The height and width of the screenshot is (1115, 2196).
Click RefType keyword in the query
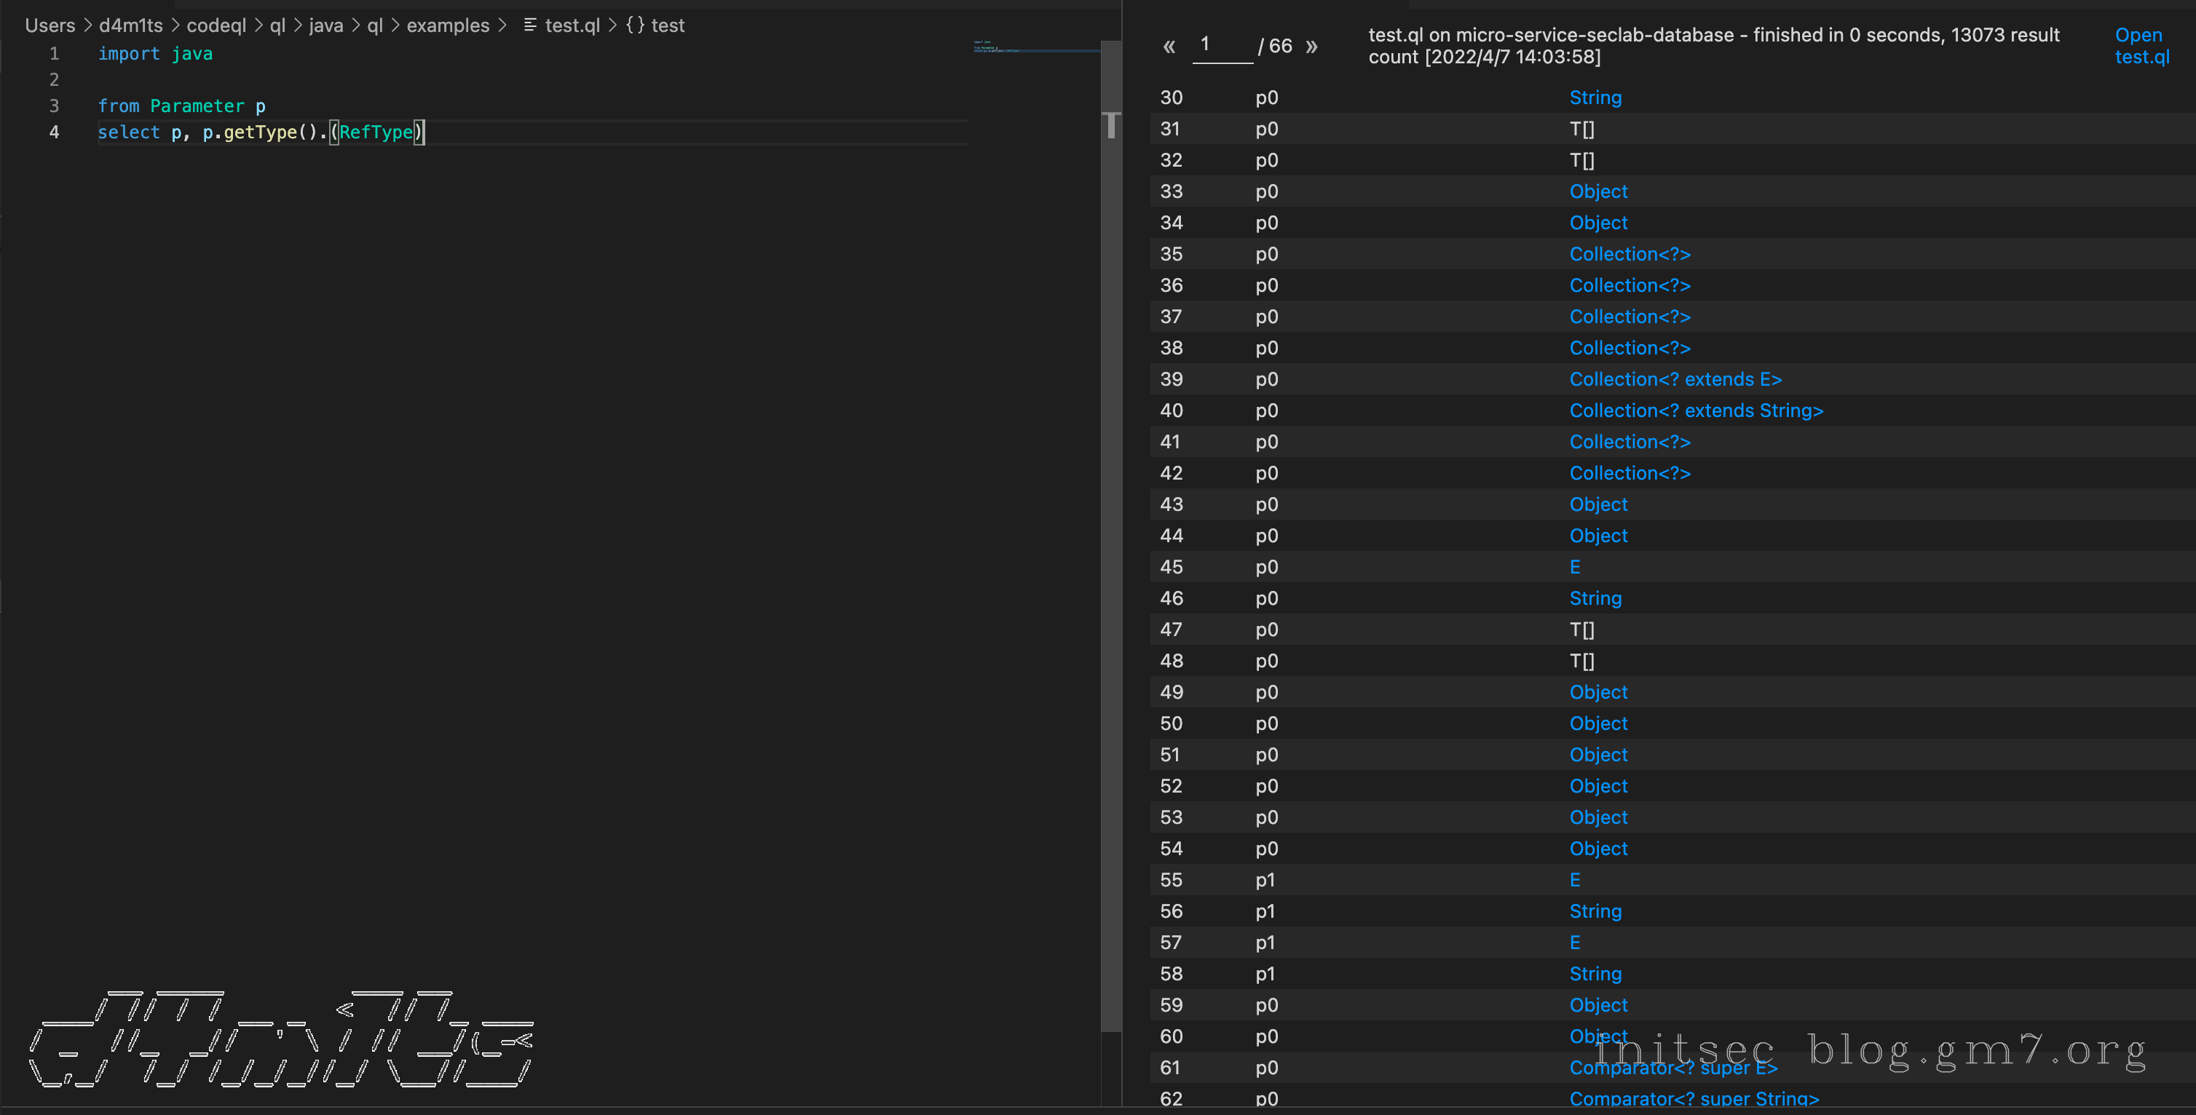pos(376,132)
